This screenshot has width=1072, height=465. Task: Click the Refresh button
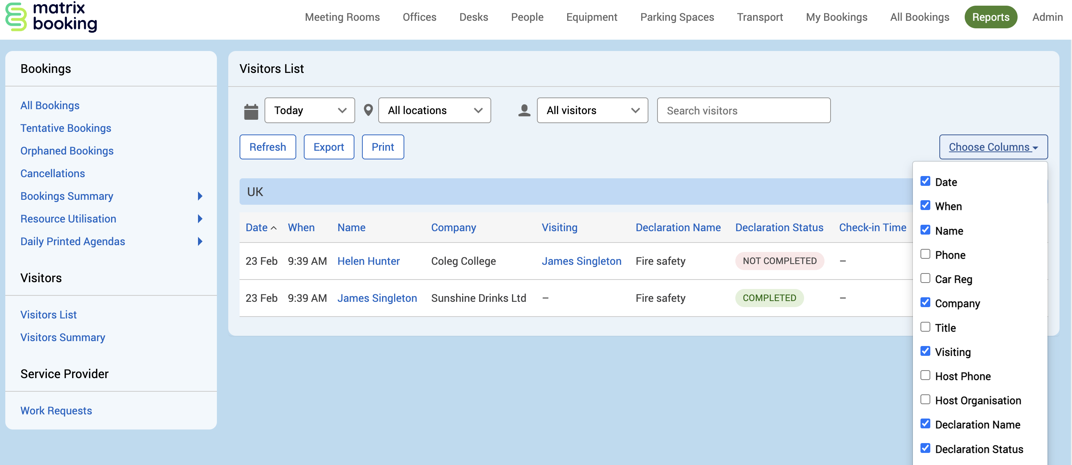268,147
